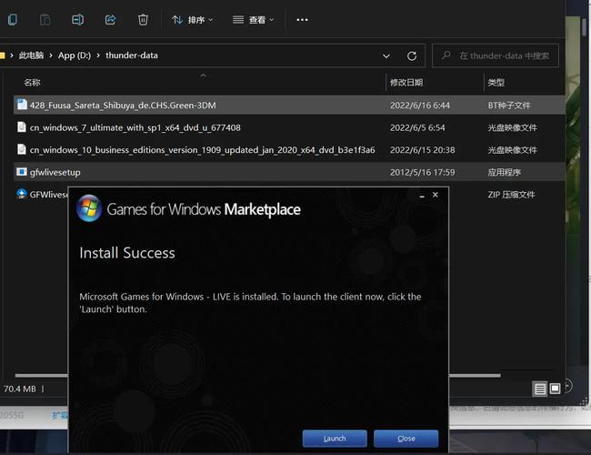
Task: Select thunder-data breadcrumb segment
Action: point(132,56)
